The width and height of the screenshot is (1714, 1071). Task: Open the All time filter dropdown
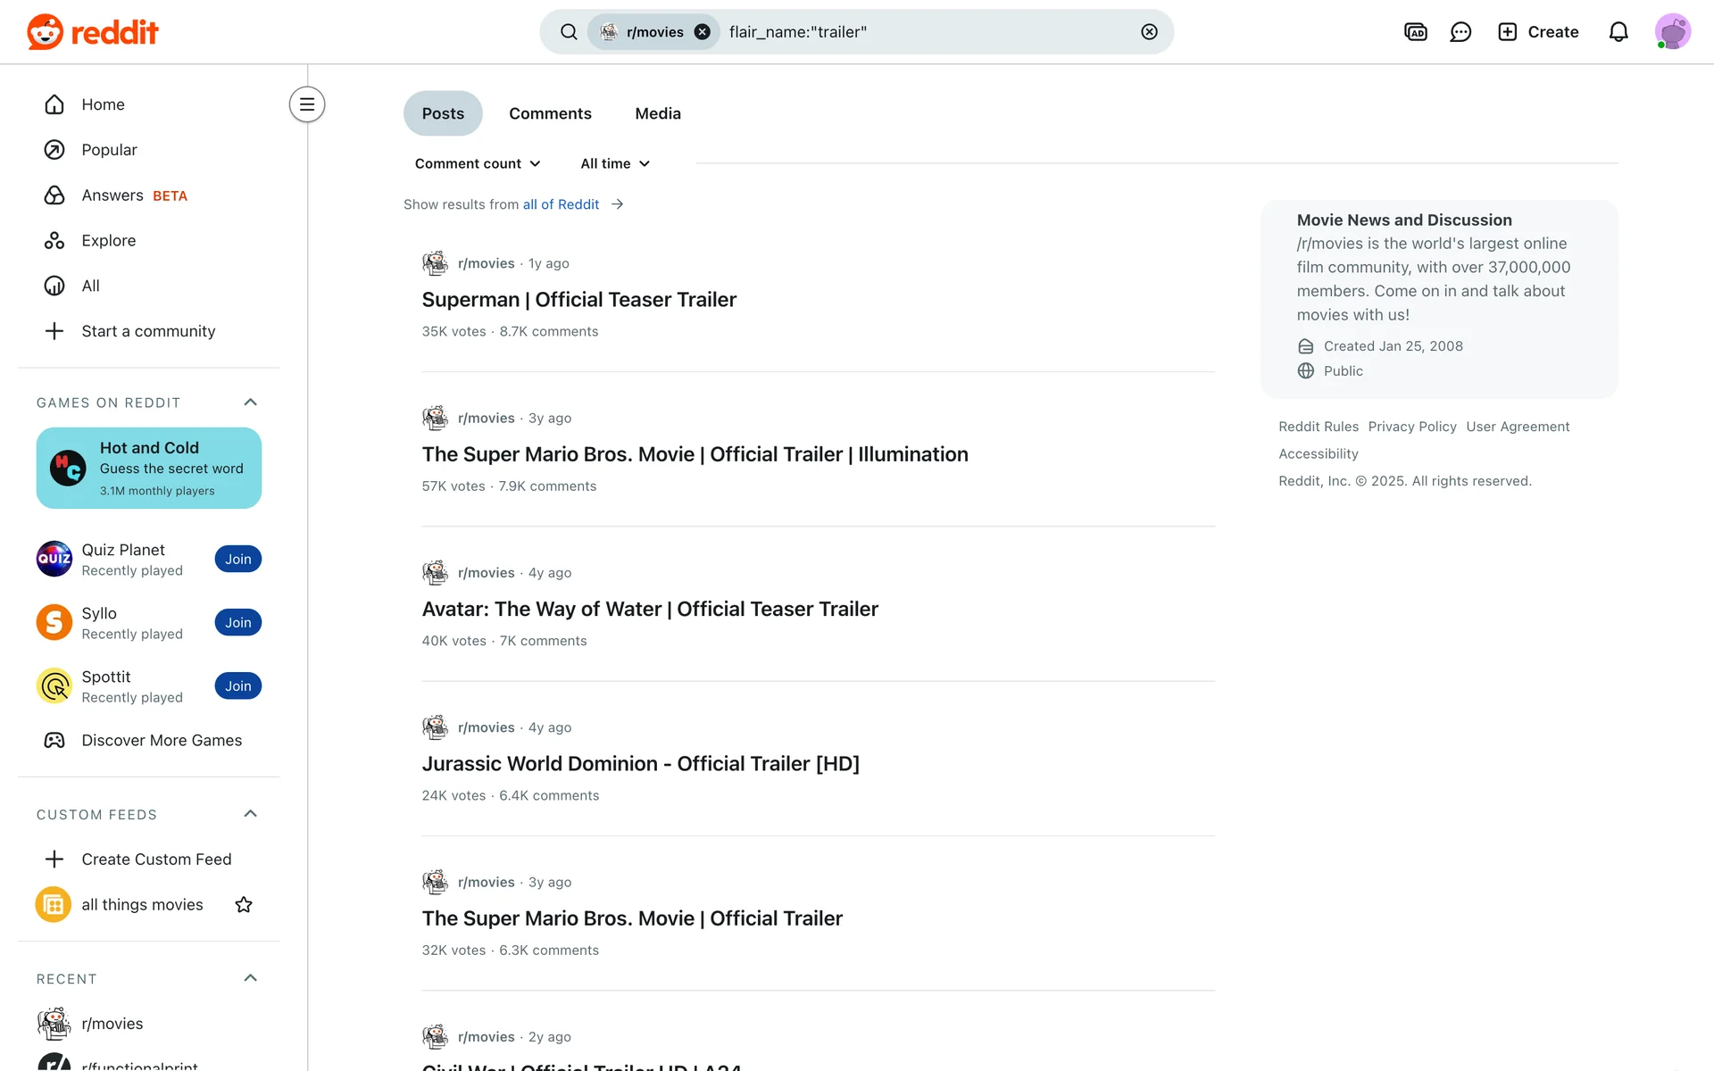pyautogui.click(x=615, y=164)
